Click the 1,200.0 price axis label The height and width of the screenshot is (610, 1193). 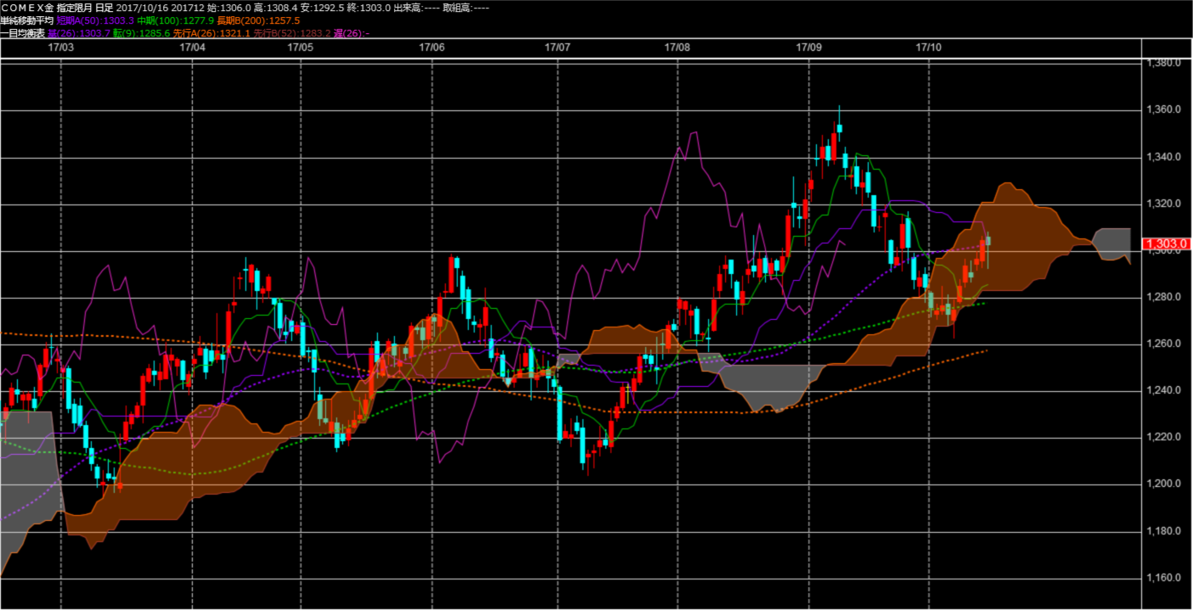1164,484
